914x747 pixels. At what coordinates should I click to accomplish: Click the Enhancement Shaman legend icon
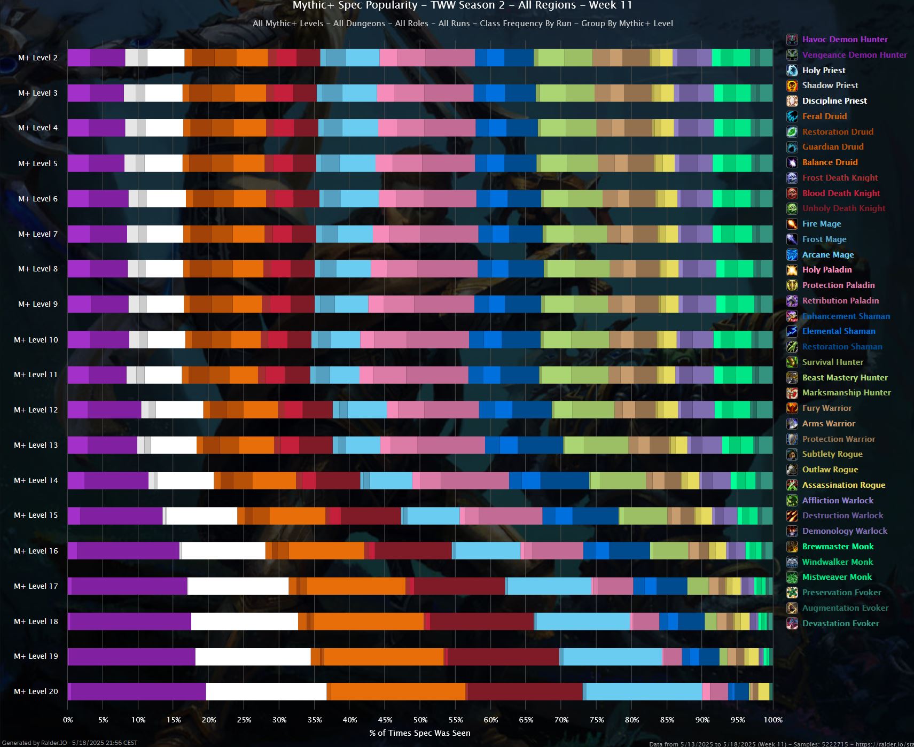[792, 316]
